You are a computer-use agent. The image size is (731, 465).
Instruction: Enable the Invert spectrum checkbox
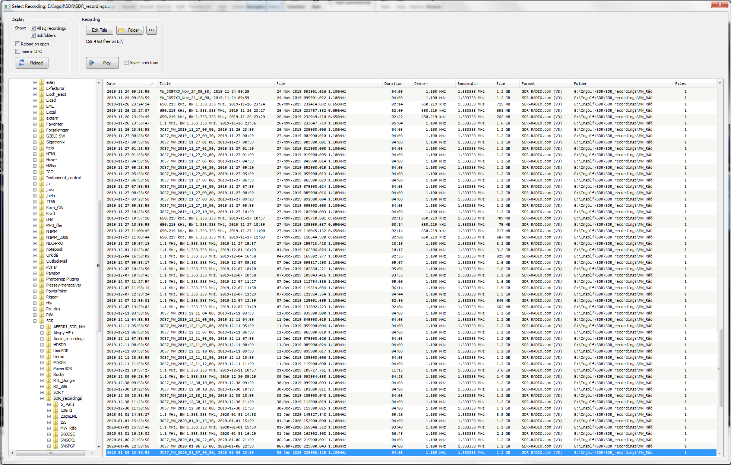(x=126, y=63)
